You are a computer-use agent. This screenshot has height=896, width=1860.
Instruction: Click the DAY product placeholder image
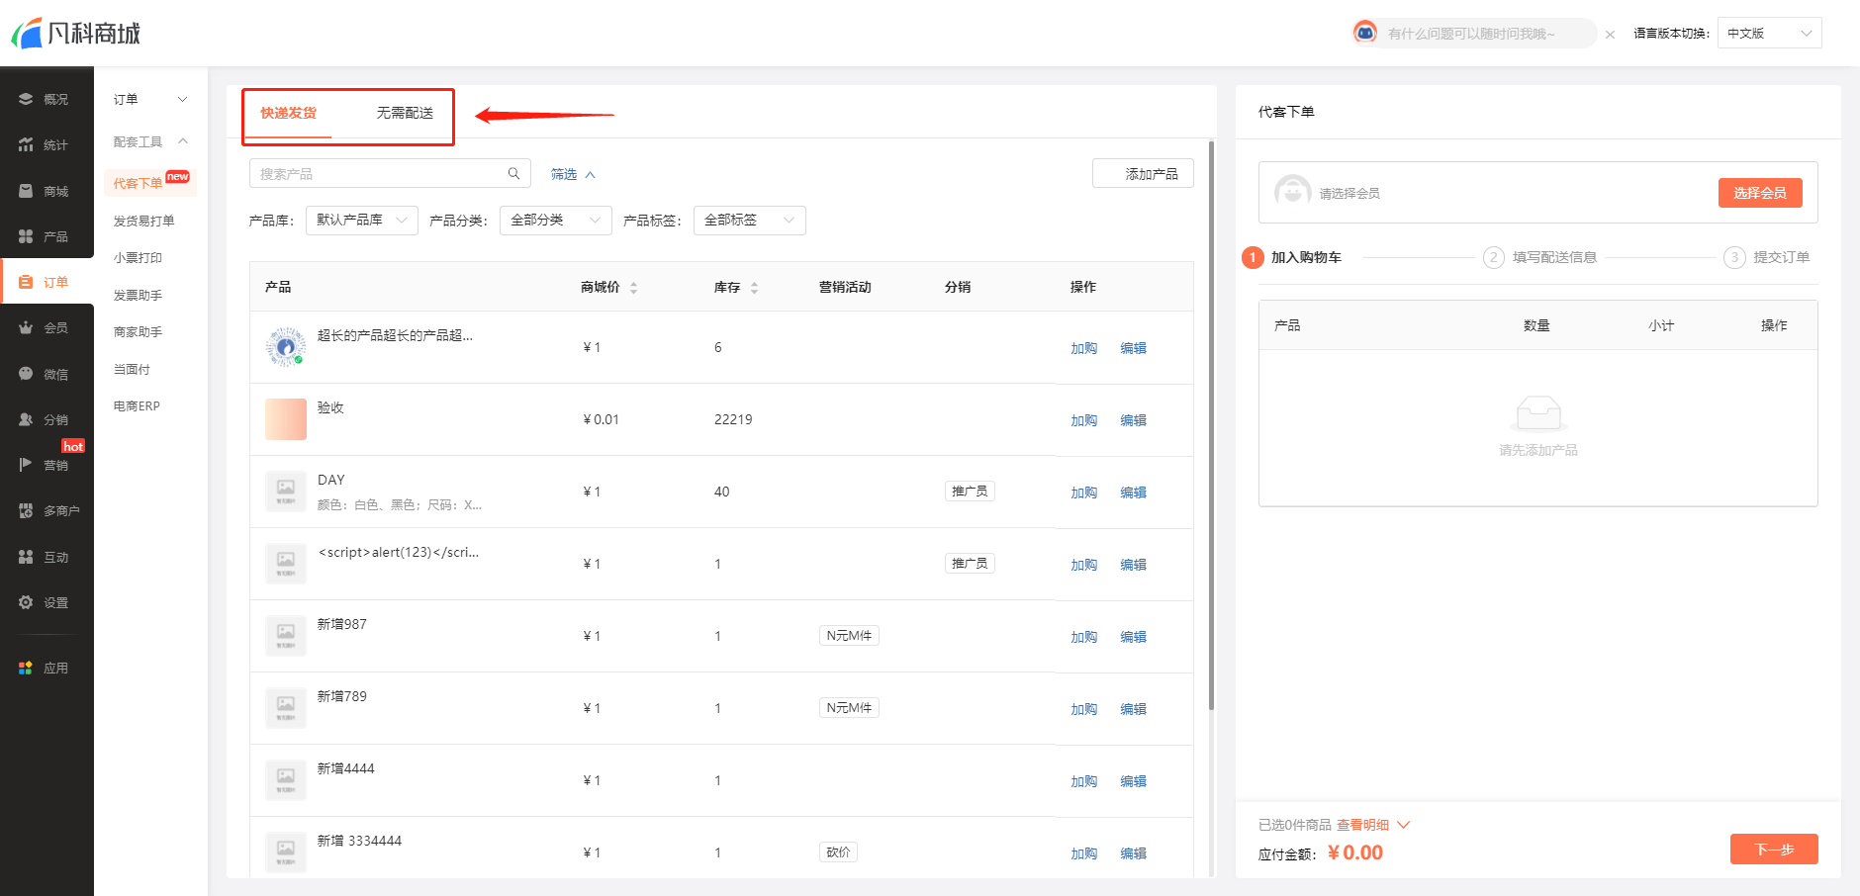coord(286,492)
